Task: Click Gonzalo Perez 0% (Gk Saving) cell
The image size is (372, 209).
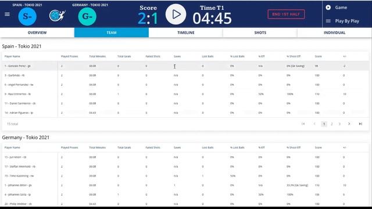Action: pyautogui.click(x=295, y=66)
